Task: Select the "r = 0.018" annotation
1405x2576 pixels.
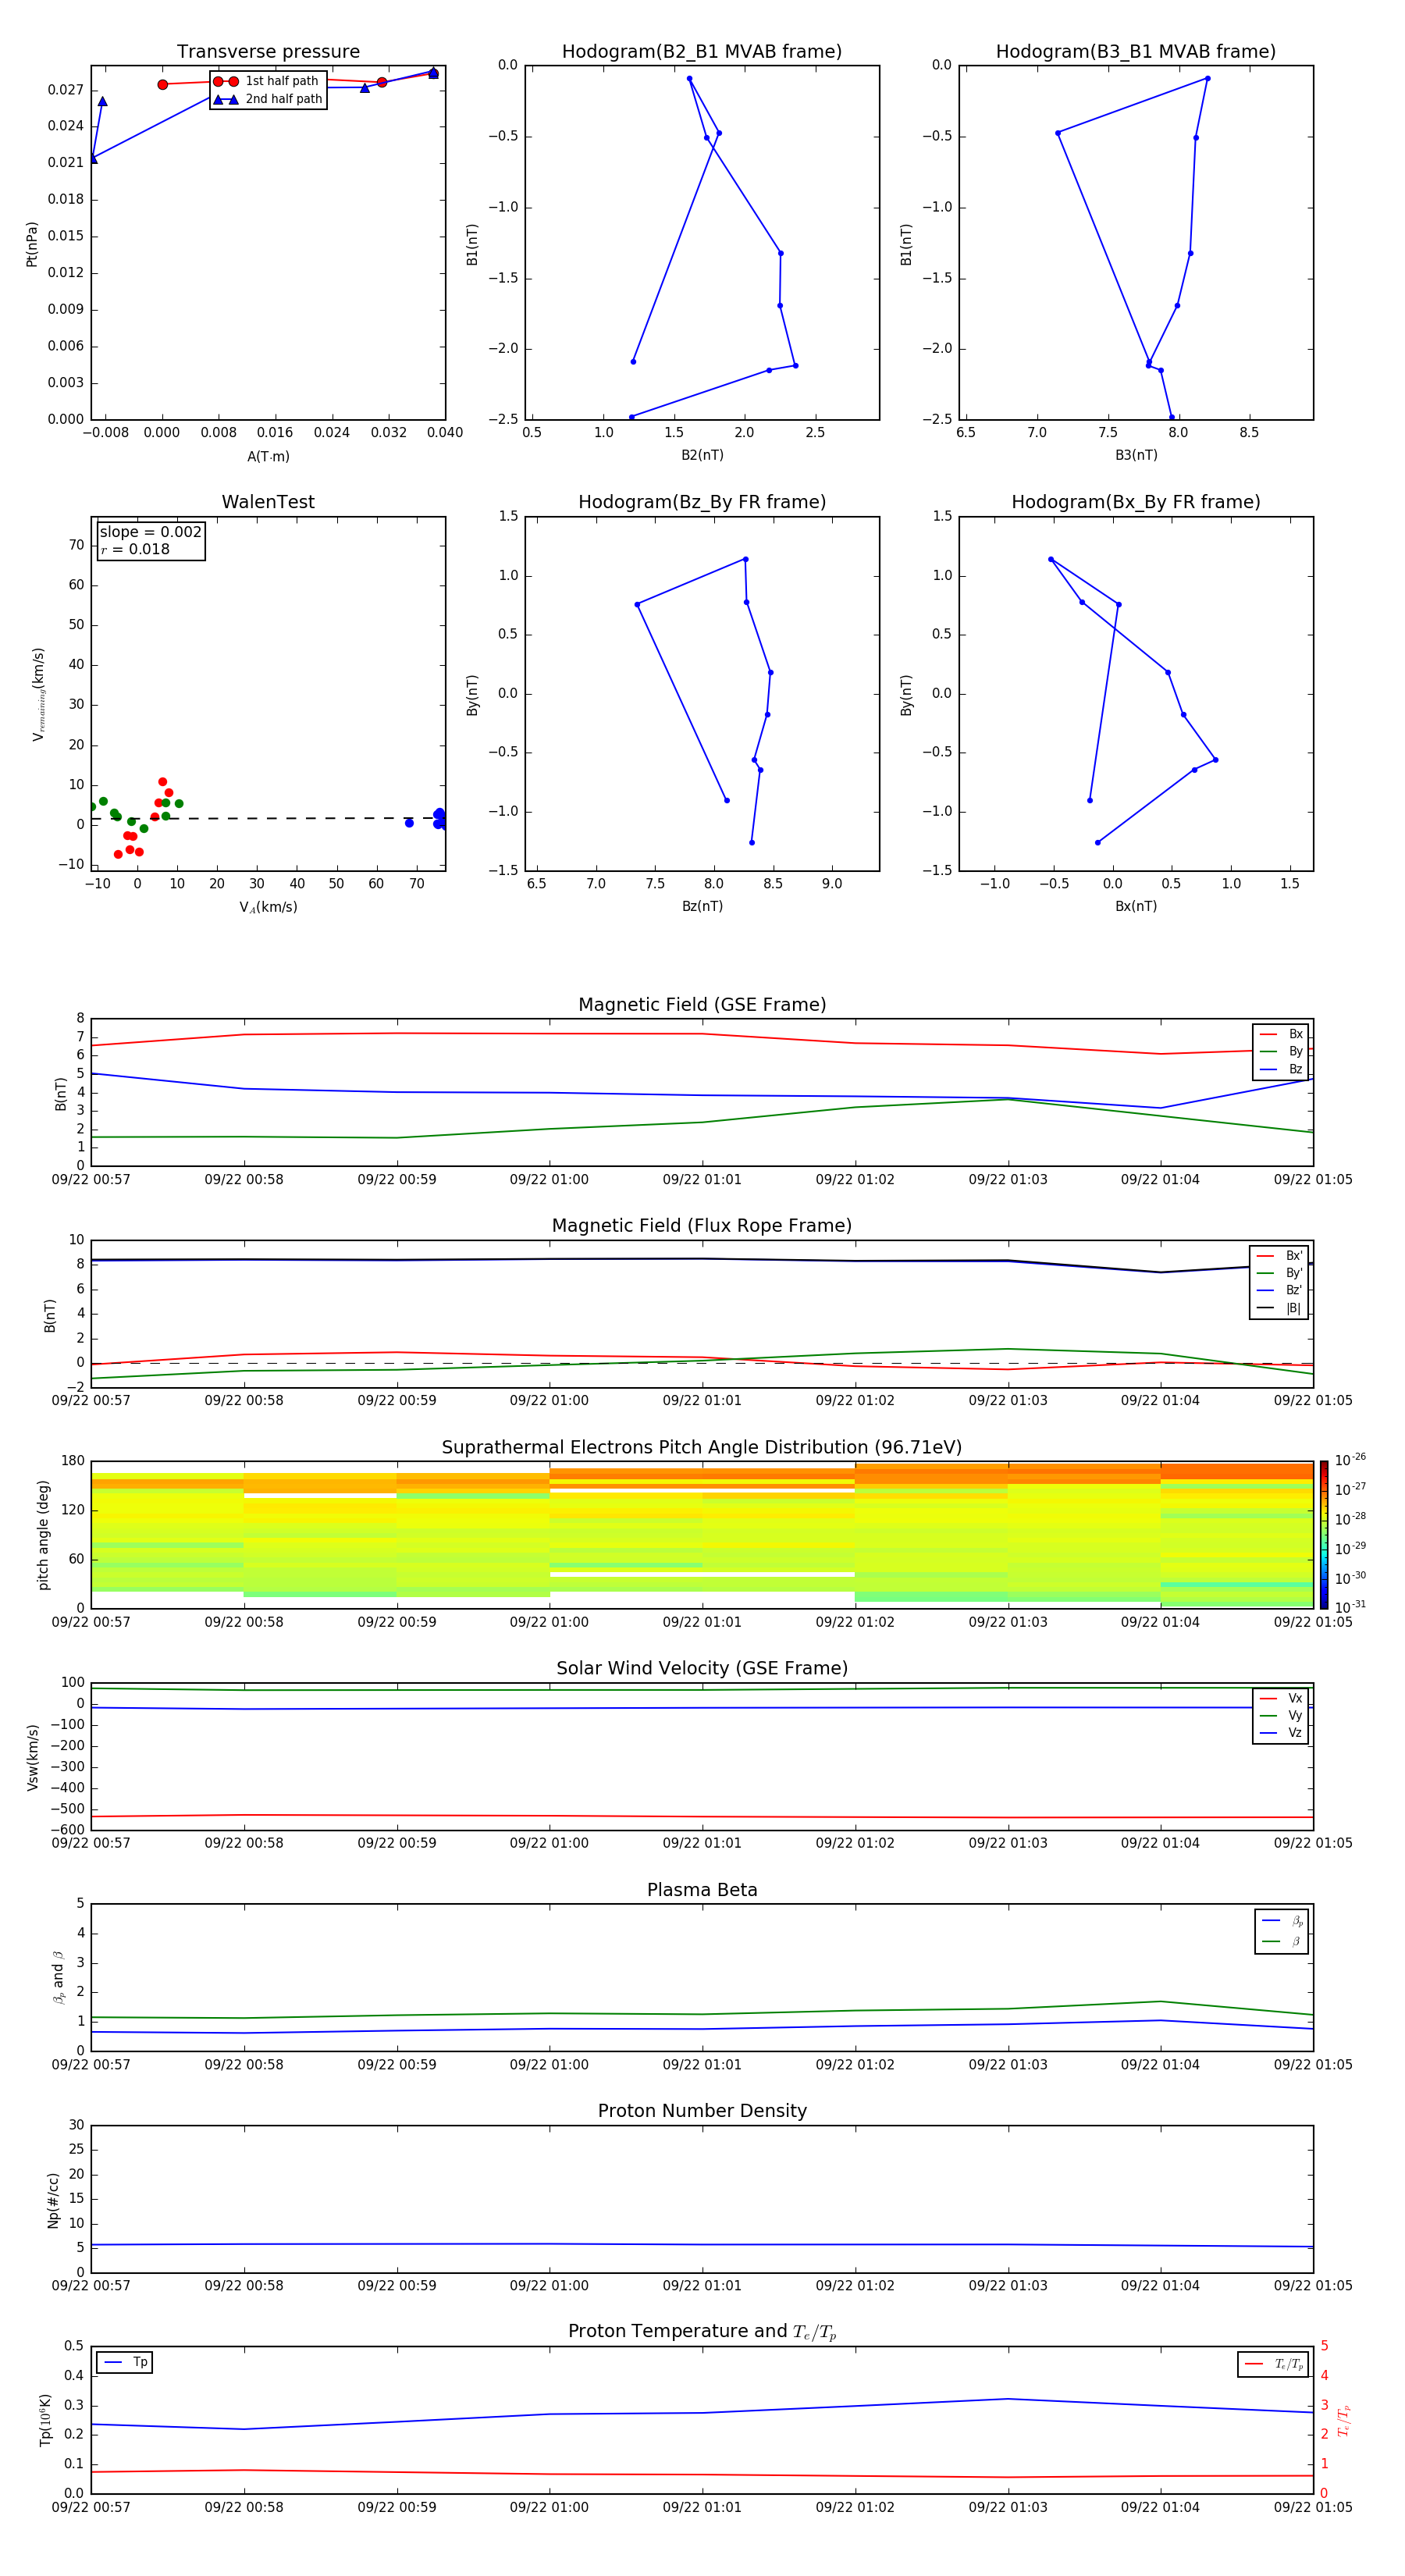Action: click(135, 549)
